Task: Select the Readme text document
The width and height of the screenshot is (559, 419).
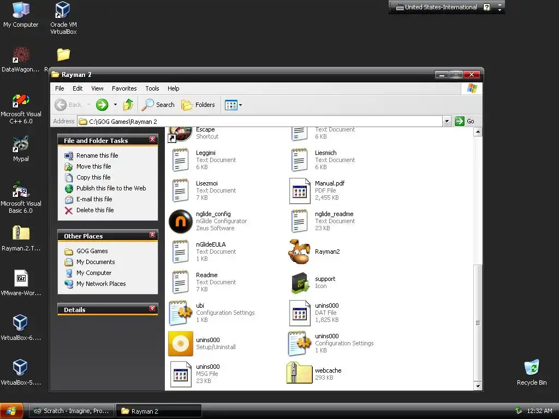Action: (180, 283)
